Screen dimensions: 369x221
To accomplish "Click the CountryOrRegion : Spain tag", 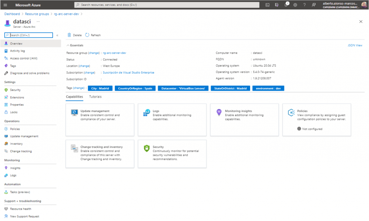I will pyautogui.click(x=135, y=88).
